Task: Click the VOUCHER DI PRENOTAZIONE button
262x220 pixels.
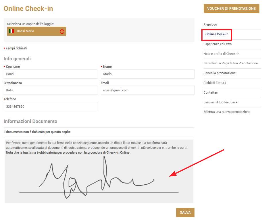Action: point(231,9)
